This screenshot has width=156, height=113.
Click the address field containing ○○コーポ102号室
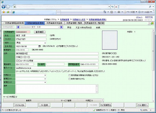[x=57, y=61]
